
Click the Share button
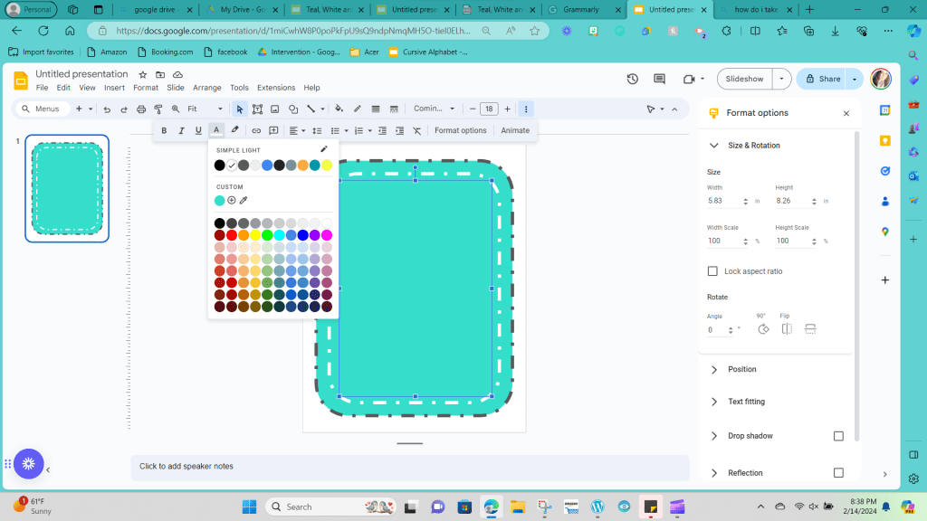tap(822, 79)
